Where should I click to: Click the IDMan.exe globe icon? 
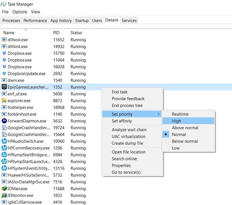click(x=4, y=188)
